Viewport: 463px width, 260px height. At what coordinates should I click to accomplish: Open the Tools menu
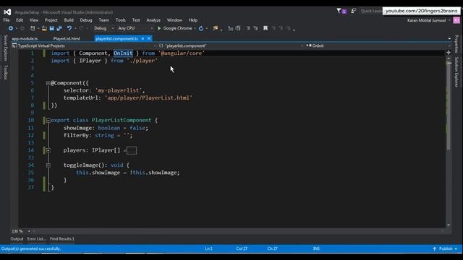click(x=121, y=20)
